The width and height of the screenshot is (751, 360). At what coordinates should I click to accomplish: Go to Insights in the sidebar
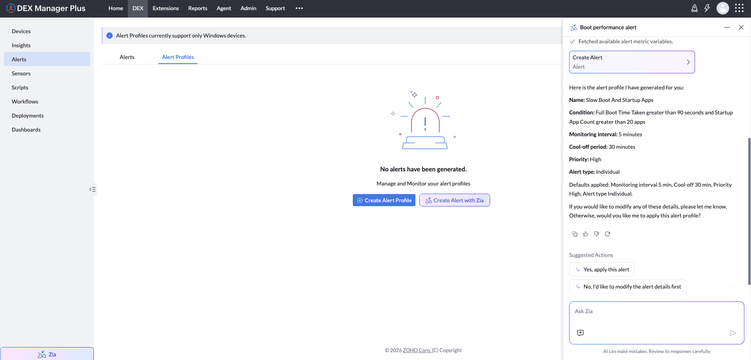click(x=47, y=45)
